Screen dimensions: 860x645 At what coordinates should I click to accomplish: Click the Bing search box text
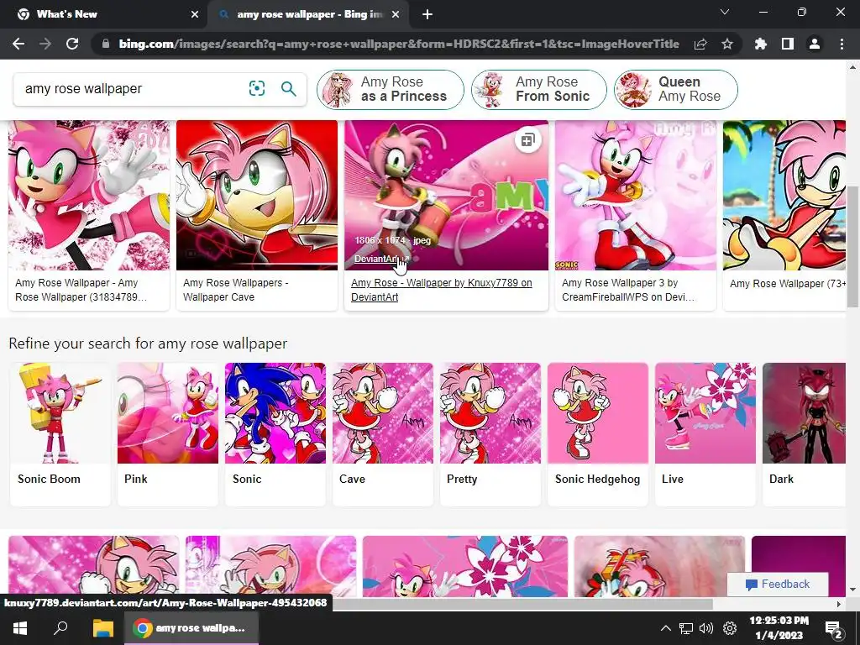(x=83, y=89)
